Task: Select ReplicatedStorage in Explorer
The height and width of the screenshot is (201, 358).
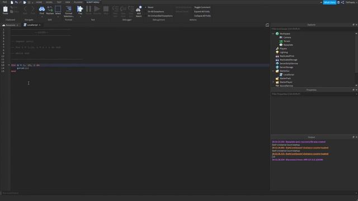Action: (x=289, y=60)
